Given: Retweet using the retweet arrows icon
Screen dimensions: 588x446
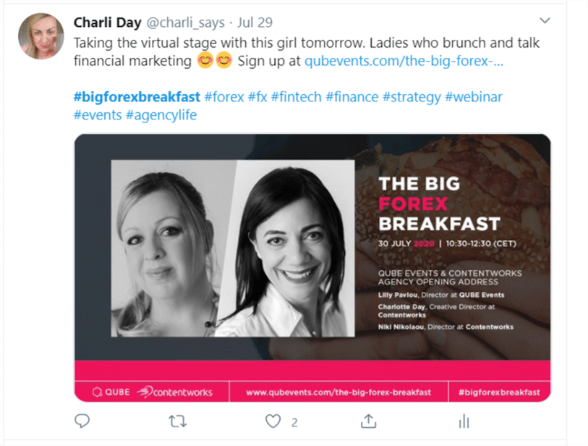Looking at the screenshot, I should 177,421.
